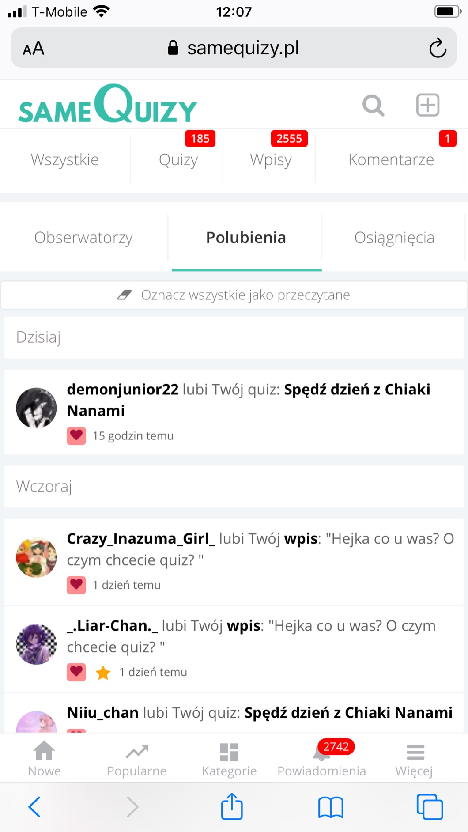Image resolution: width=468 pixels, height=832 pixels.
Task: Open Powiadomienia bell with 2742 badge
Action: click(x=322, y=758)
